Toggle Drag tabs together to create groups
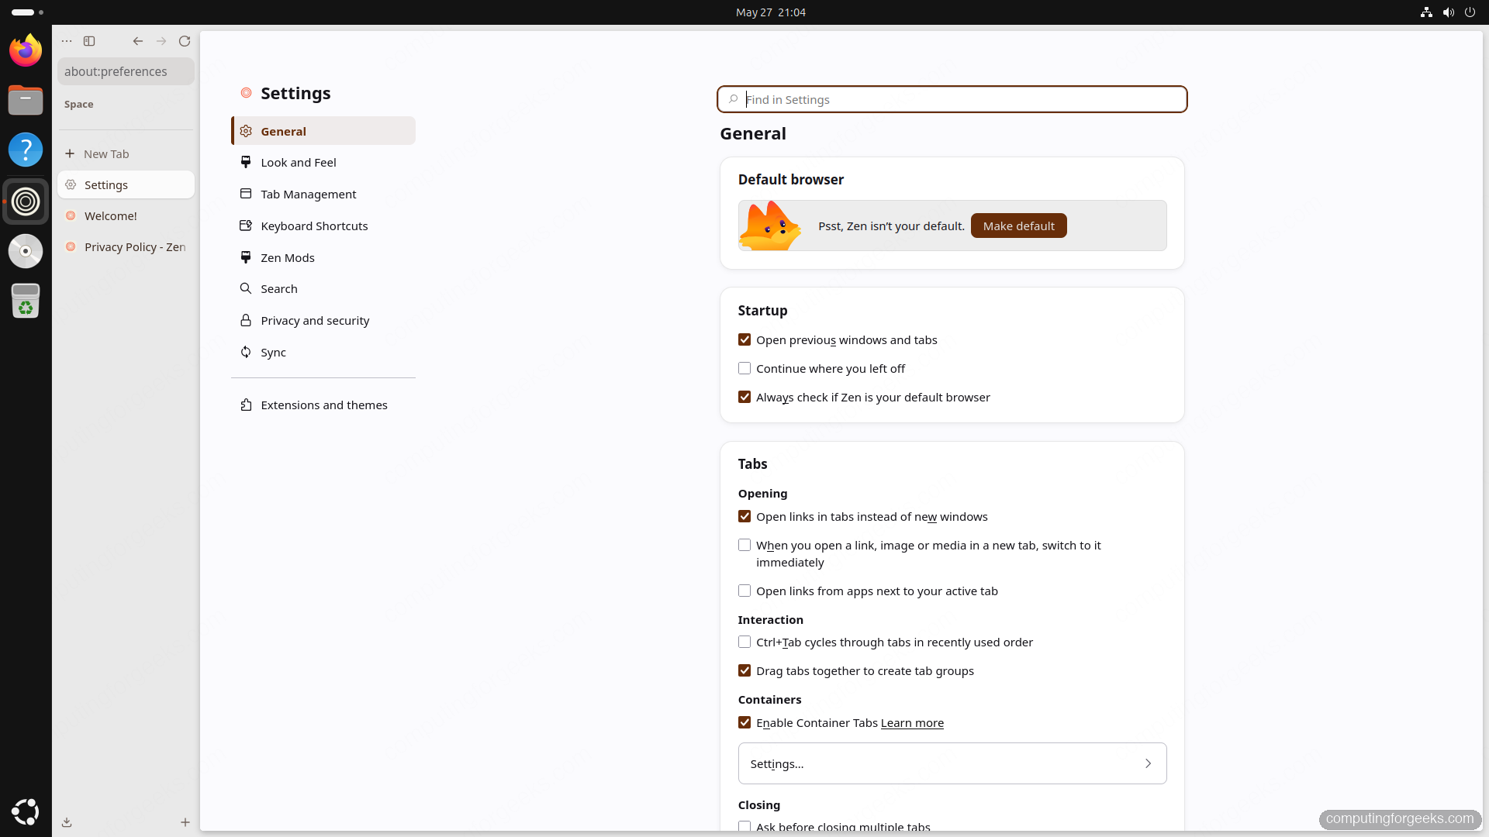 click(x=744, y=670)
